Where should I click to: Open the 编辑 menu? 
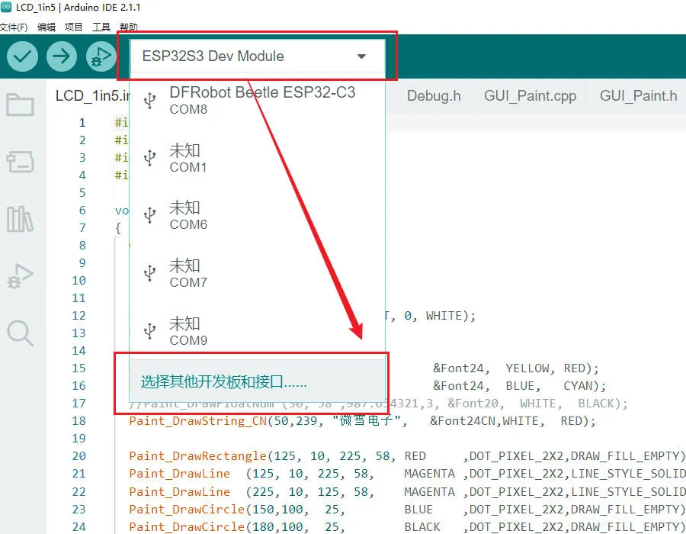(46, 27)
